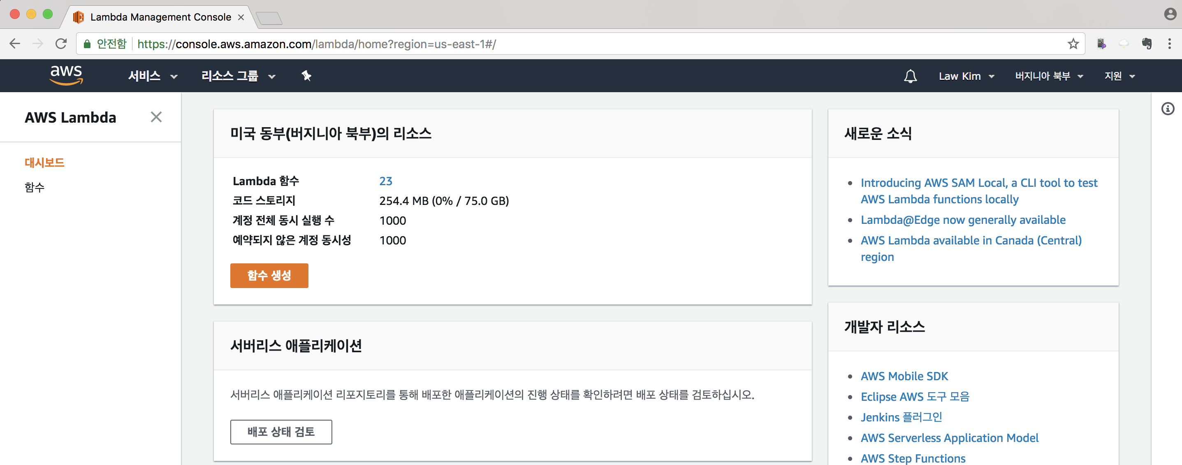Screen dimensions: 1182x465
Task: Click the 배포 상태 검토 button
Action: coord(281,432)
